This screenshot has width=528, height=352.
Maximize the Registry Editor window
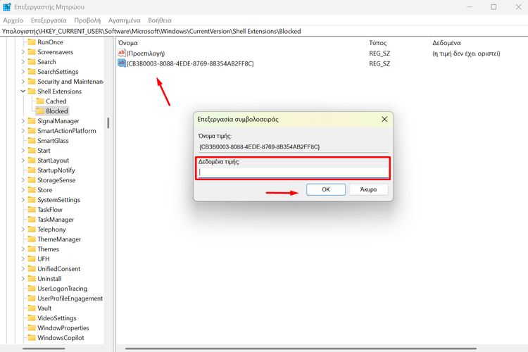coord(494,7)
